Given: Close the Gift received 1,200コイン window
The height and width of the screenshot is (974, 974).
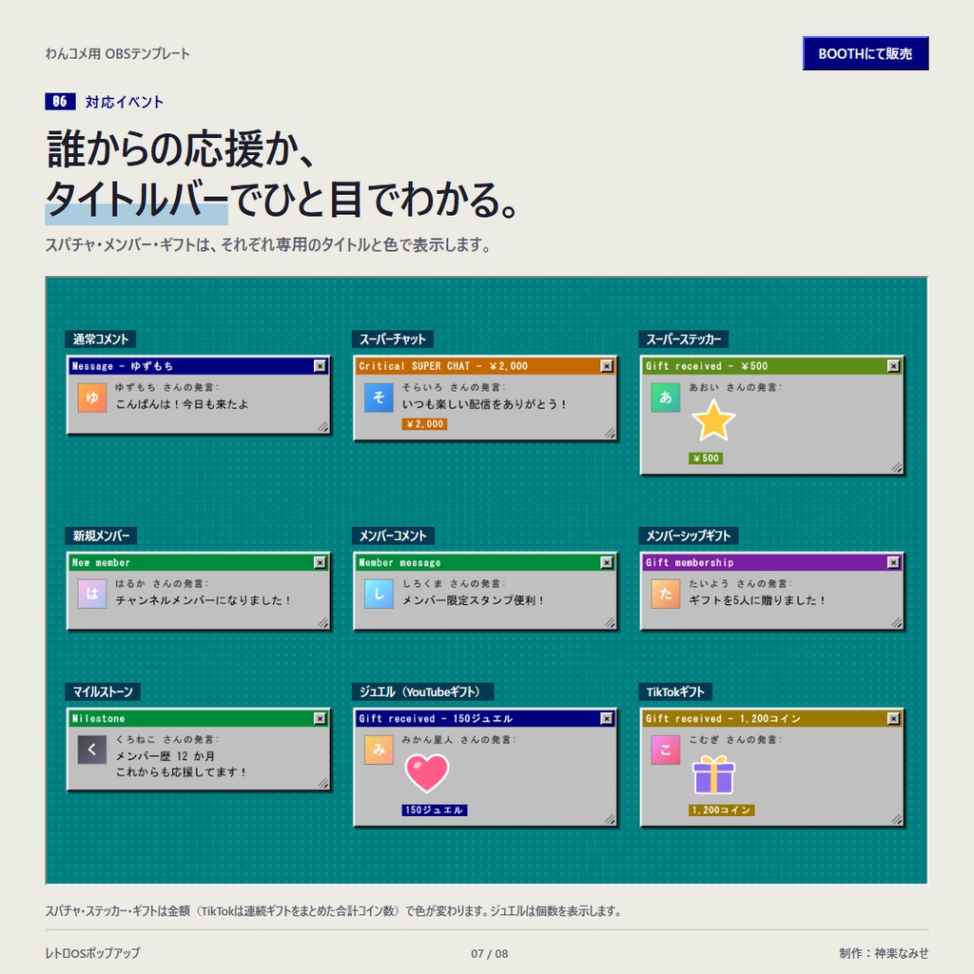Looking at the screenshot, I should (893, 719).
